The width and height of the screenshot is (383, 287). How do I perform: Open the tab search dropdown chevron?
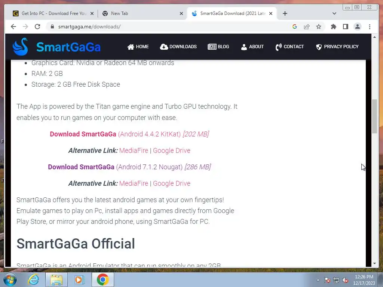(334, 13)
